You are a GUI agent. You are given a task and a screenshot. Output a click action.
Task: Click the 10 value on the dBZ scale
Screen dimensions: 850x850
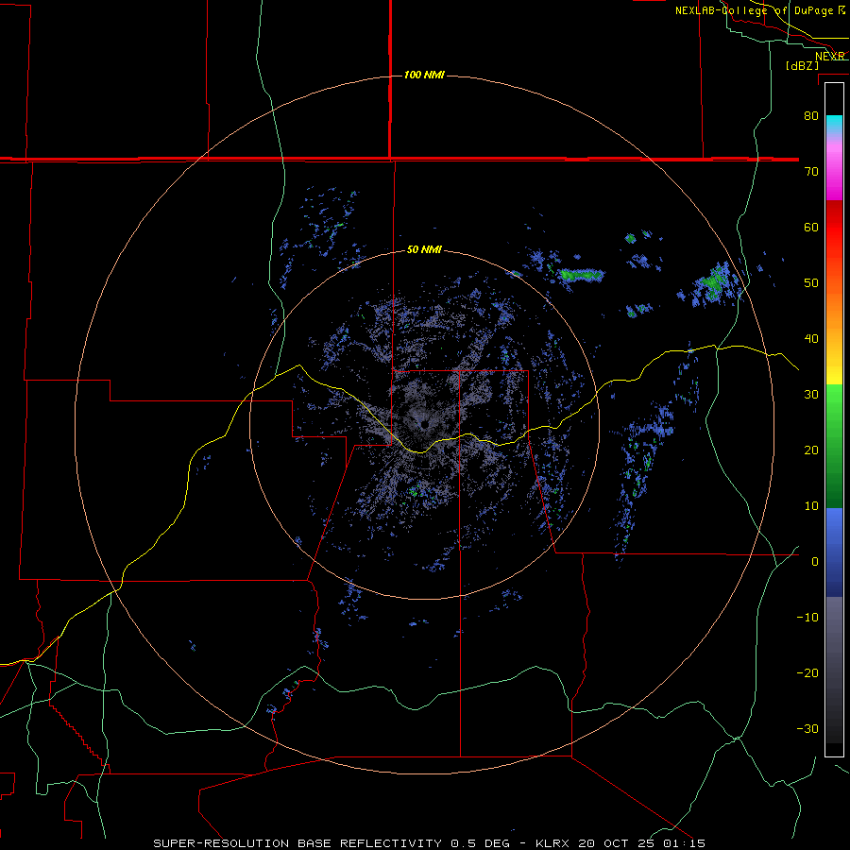[x=811, y=506]
